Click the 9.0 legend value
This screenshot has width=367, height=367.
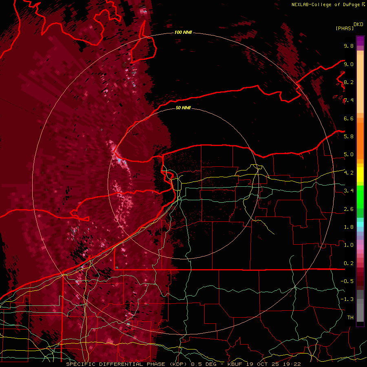tap(349, 64)
